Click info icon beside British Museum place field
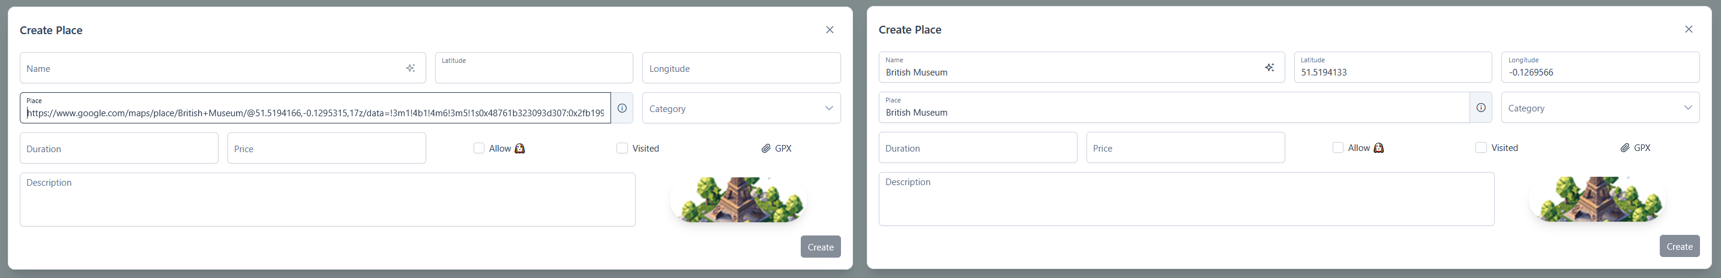This screenshot has width=1721, height=278. coord(1480,107)
